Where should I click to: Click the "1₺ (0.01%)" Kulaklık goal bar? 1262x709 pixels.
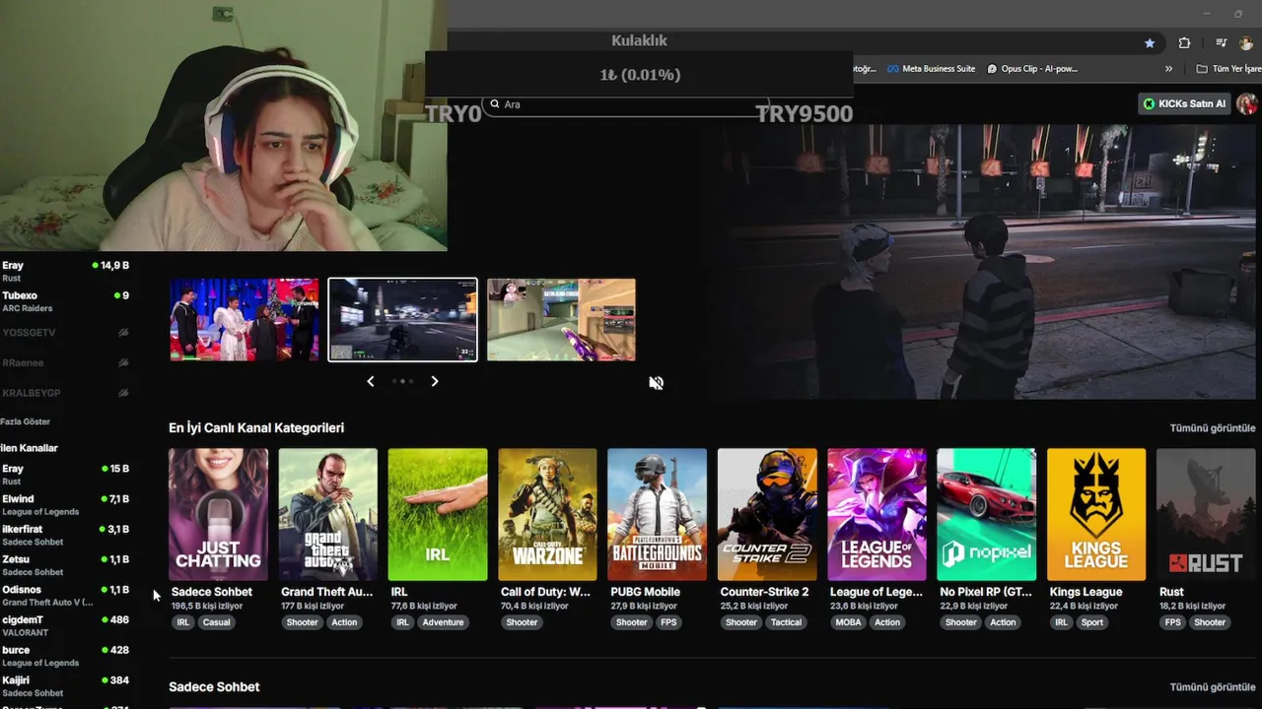click(x=640, y=75)
